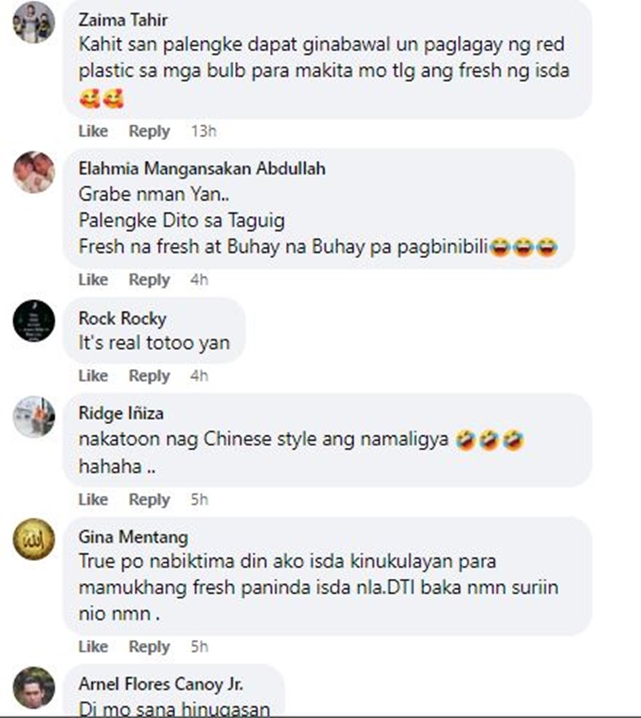The width and height of the screenshot is (641, 718).
Task: Like Zaima Tahir's comment
Action: pyautogui.click(x=93, y=131)
